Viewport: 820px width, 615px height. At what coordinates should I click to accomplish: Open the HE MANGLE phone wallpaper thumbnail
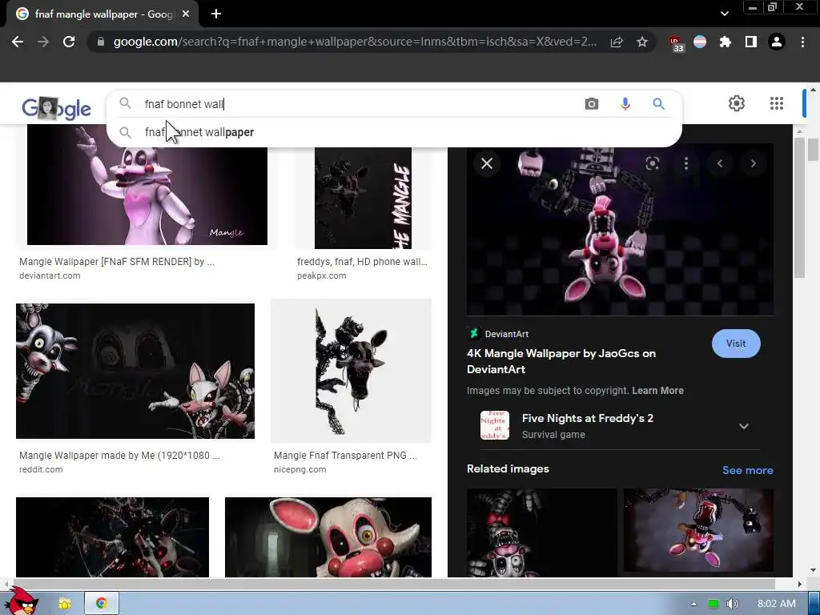363,199
